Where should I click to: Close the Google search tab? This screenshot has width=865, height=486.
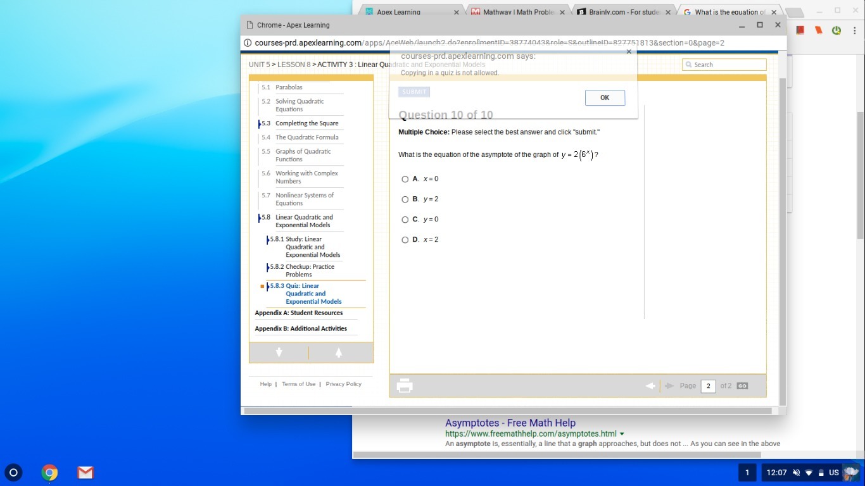click(774, 12)
